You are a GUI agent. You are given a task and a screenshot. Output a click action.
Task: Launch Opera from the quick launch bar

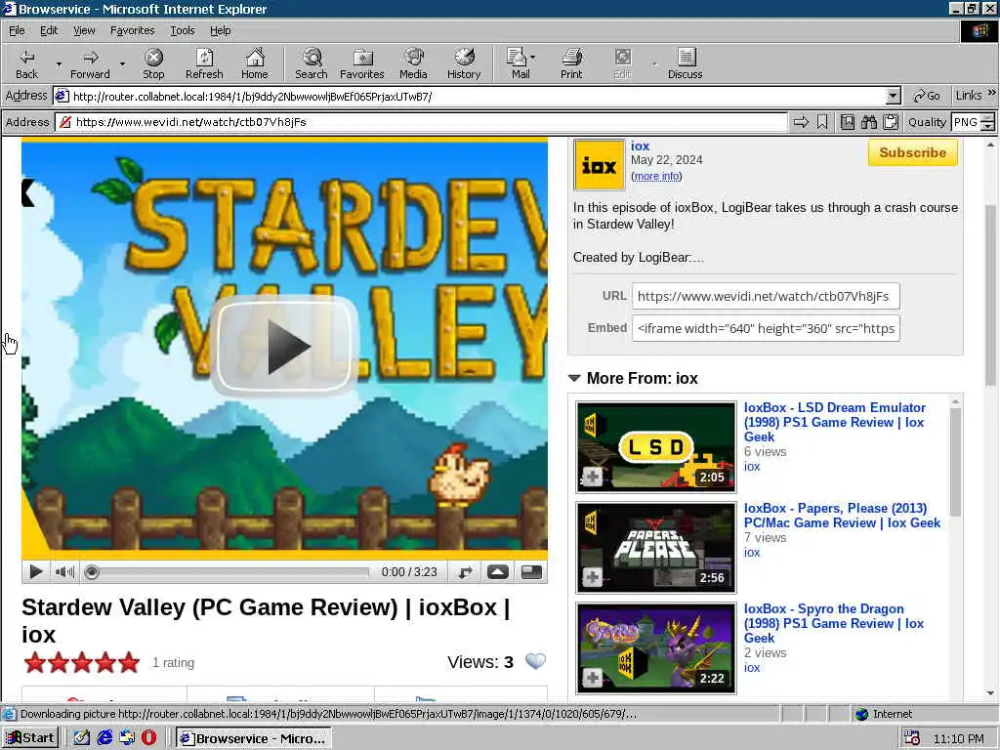[148, 738]
